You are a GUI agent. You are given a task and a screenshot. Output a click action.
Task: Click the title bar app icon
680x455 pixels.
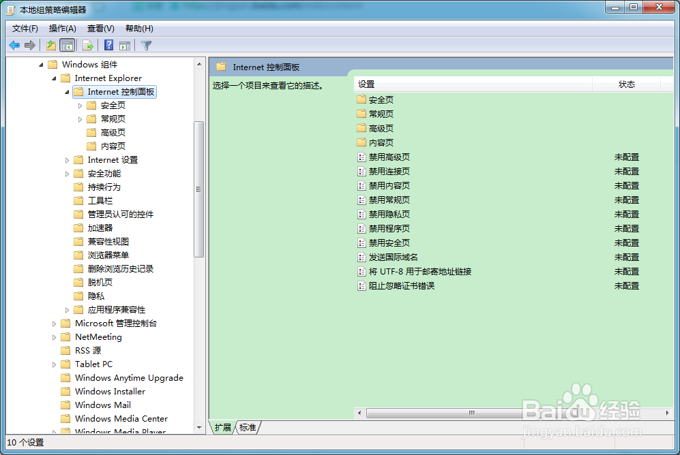coord(12,10)
